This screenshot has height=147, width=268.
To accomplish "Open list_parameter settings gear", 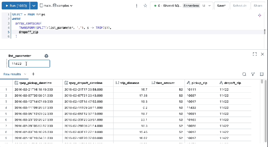I will [46, 56].
